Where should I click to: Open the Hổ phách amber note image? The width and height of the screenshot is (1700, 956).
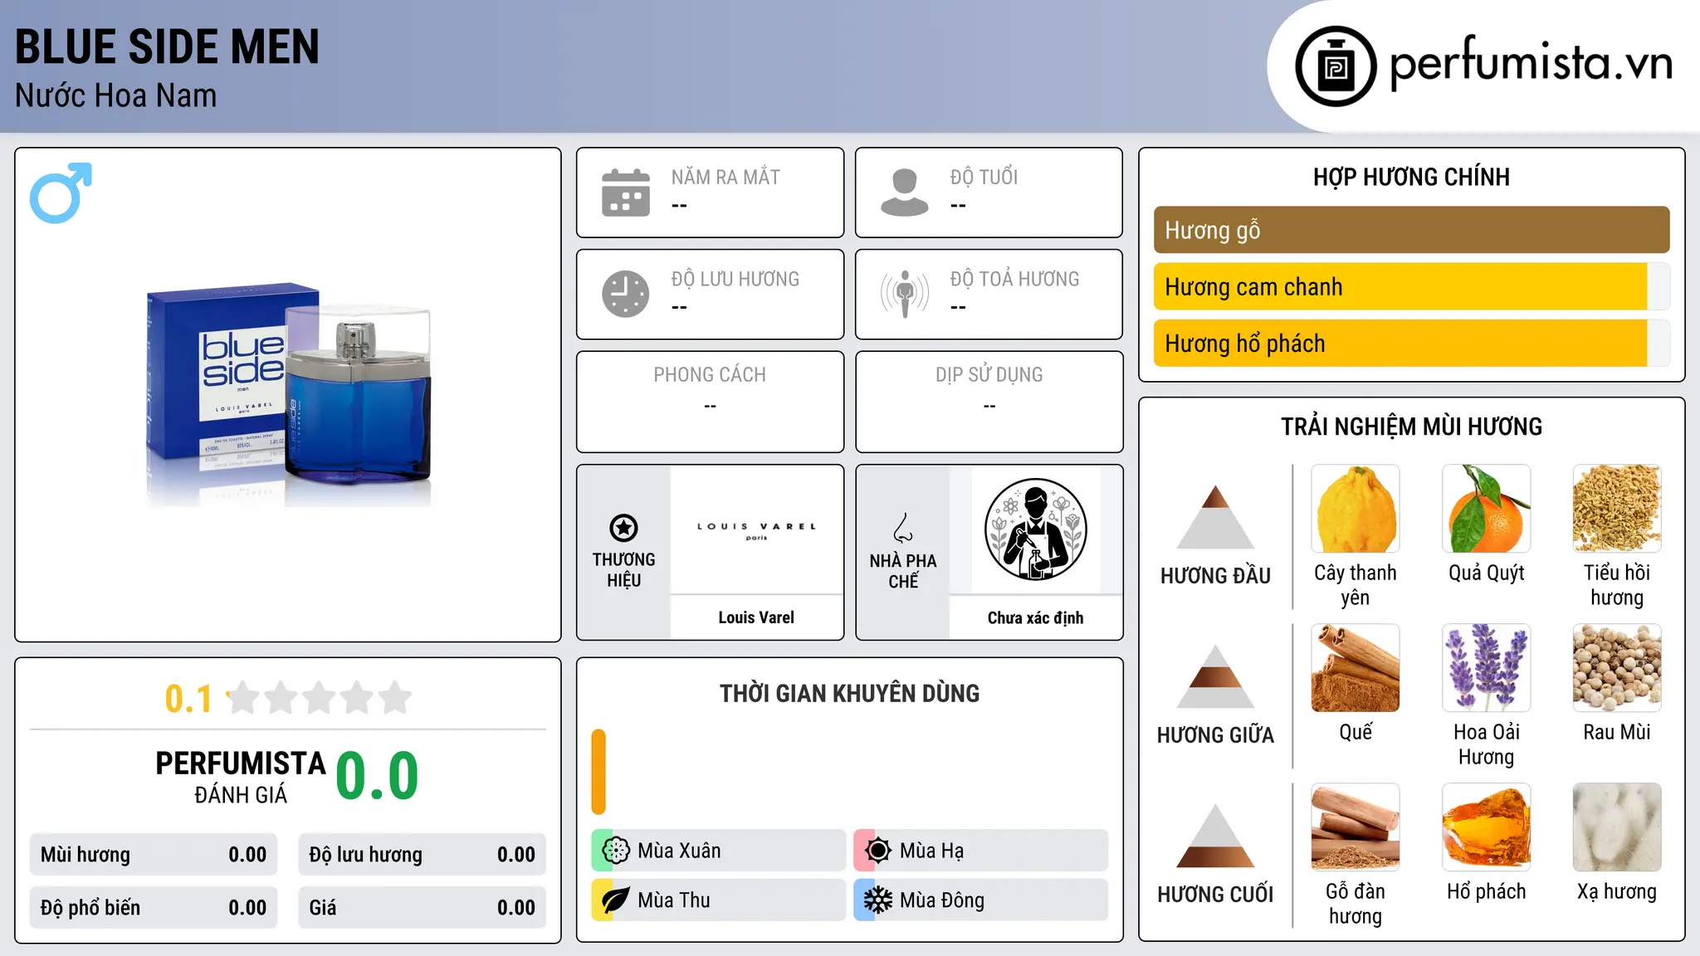(x=1487, y=827)
